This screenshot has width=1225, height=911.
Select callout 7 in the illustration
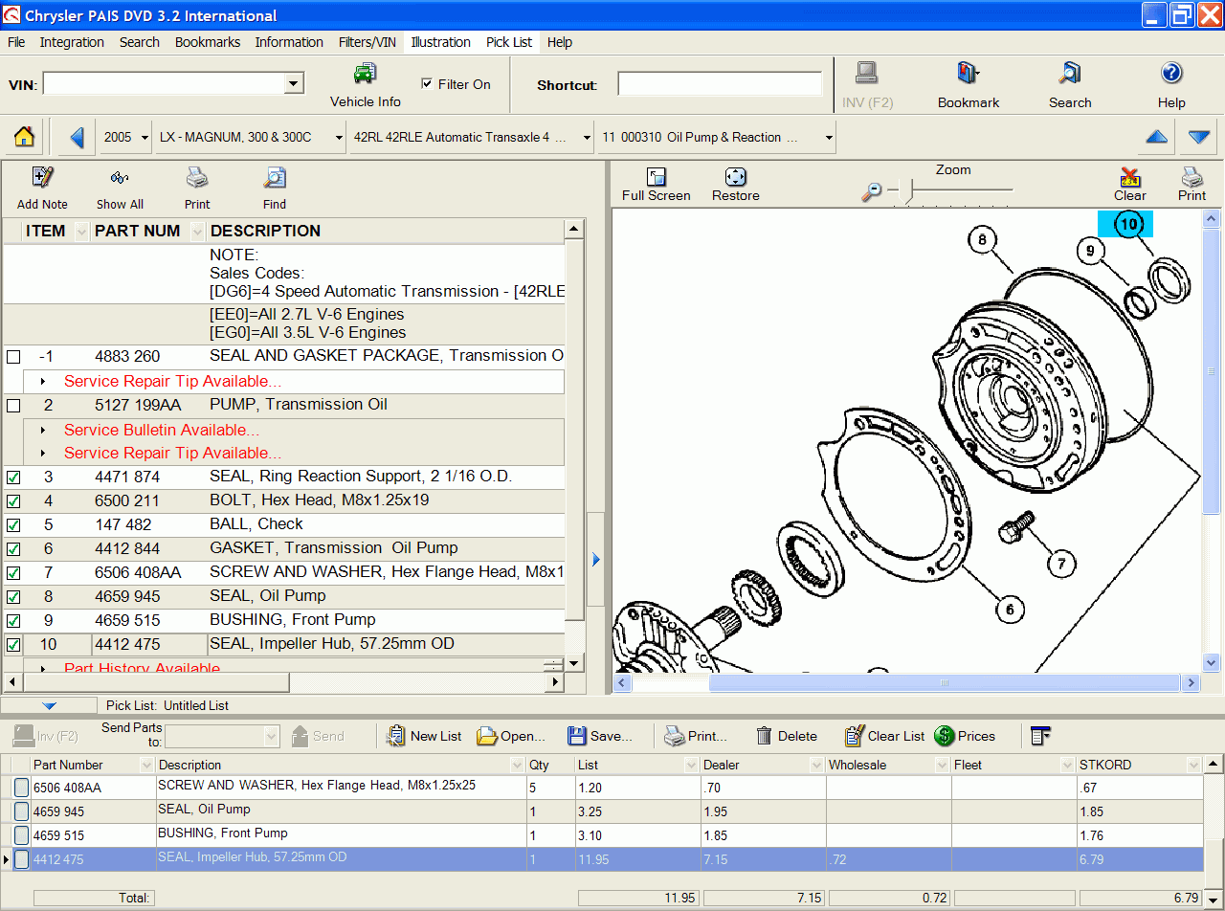pos(1060,564)
